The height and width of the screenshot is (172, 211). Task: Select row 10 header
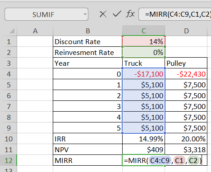click(x=9, y=139)
